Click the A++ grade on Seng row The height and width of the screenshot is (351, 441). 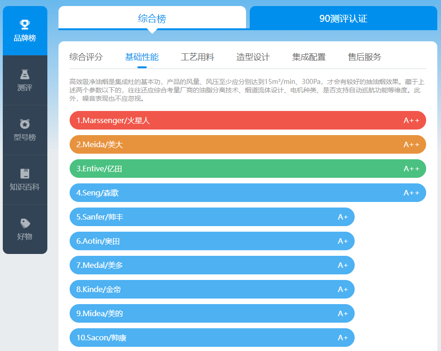tap(411, 193)
